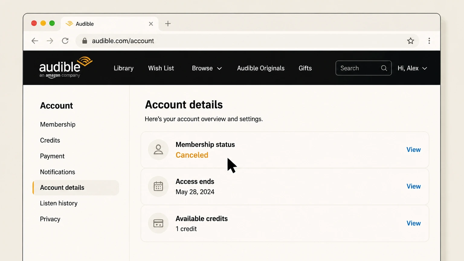This screenshot has width=464, height=261.
Task: Click the search magnifier icon
Action: [x=384, y=68]
